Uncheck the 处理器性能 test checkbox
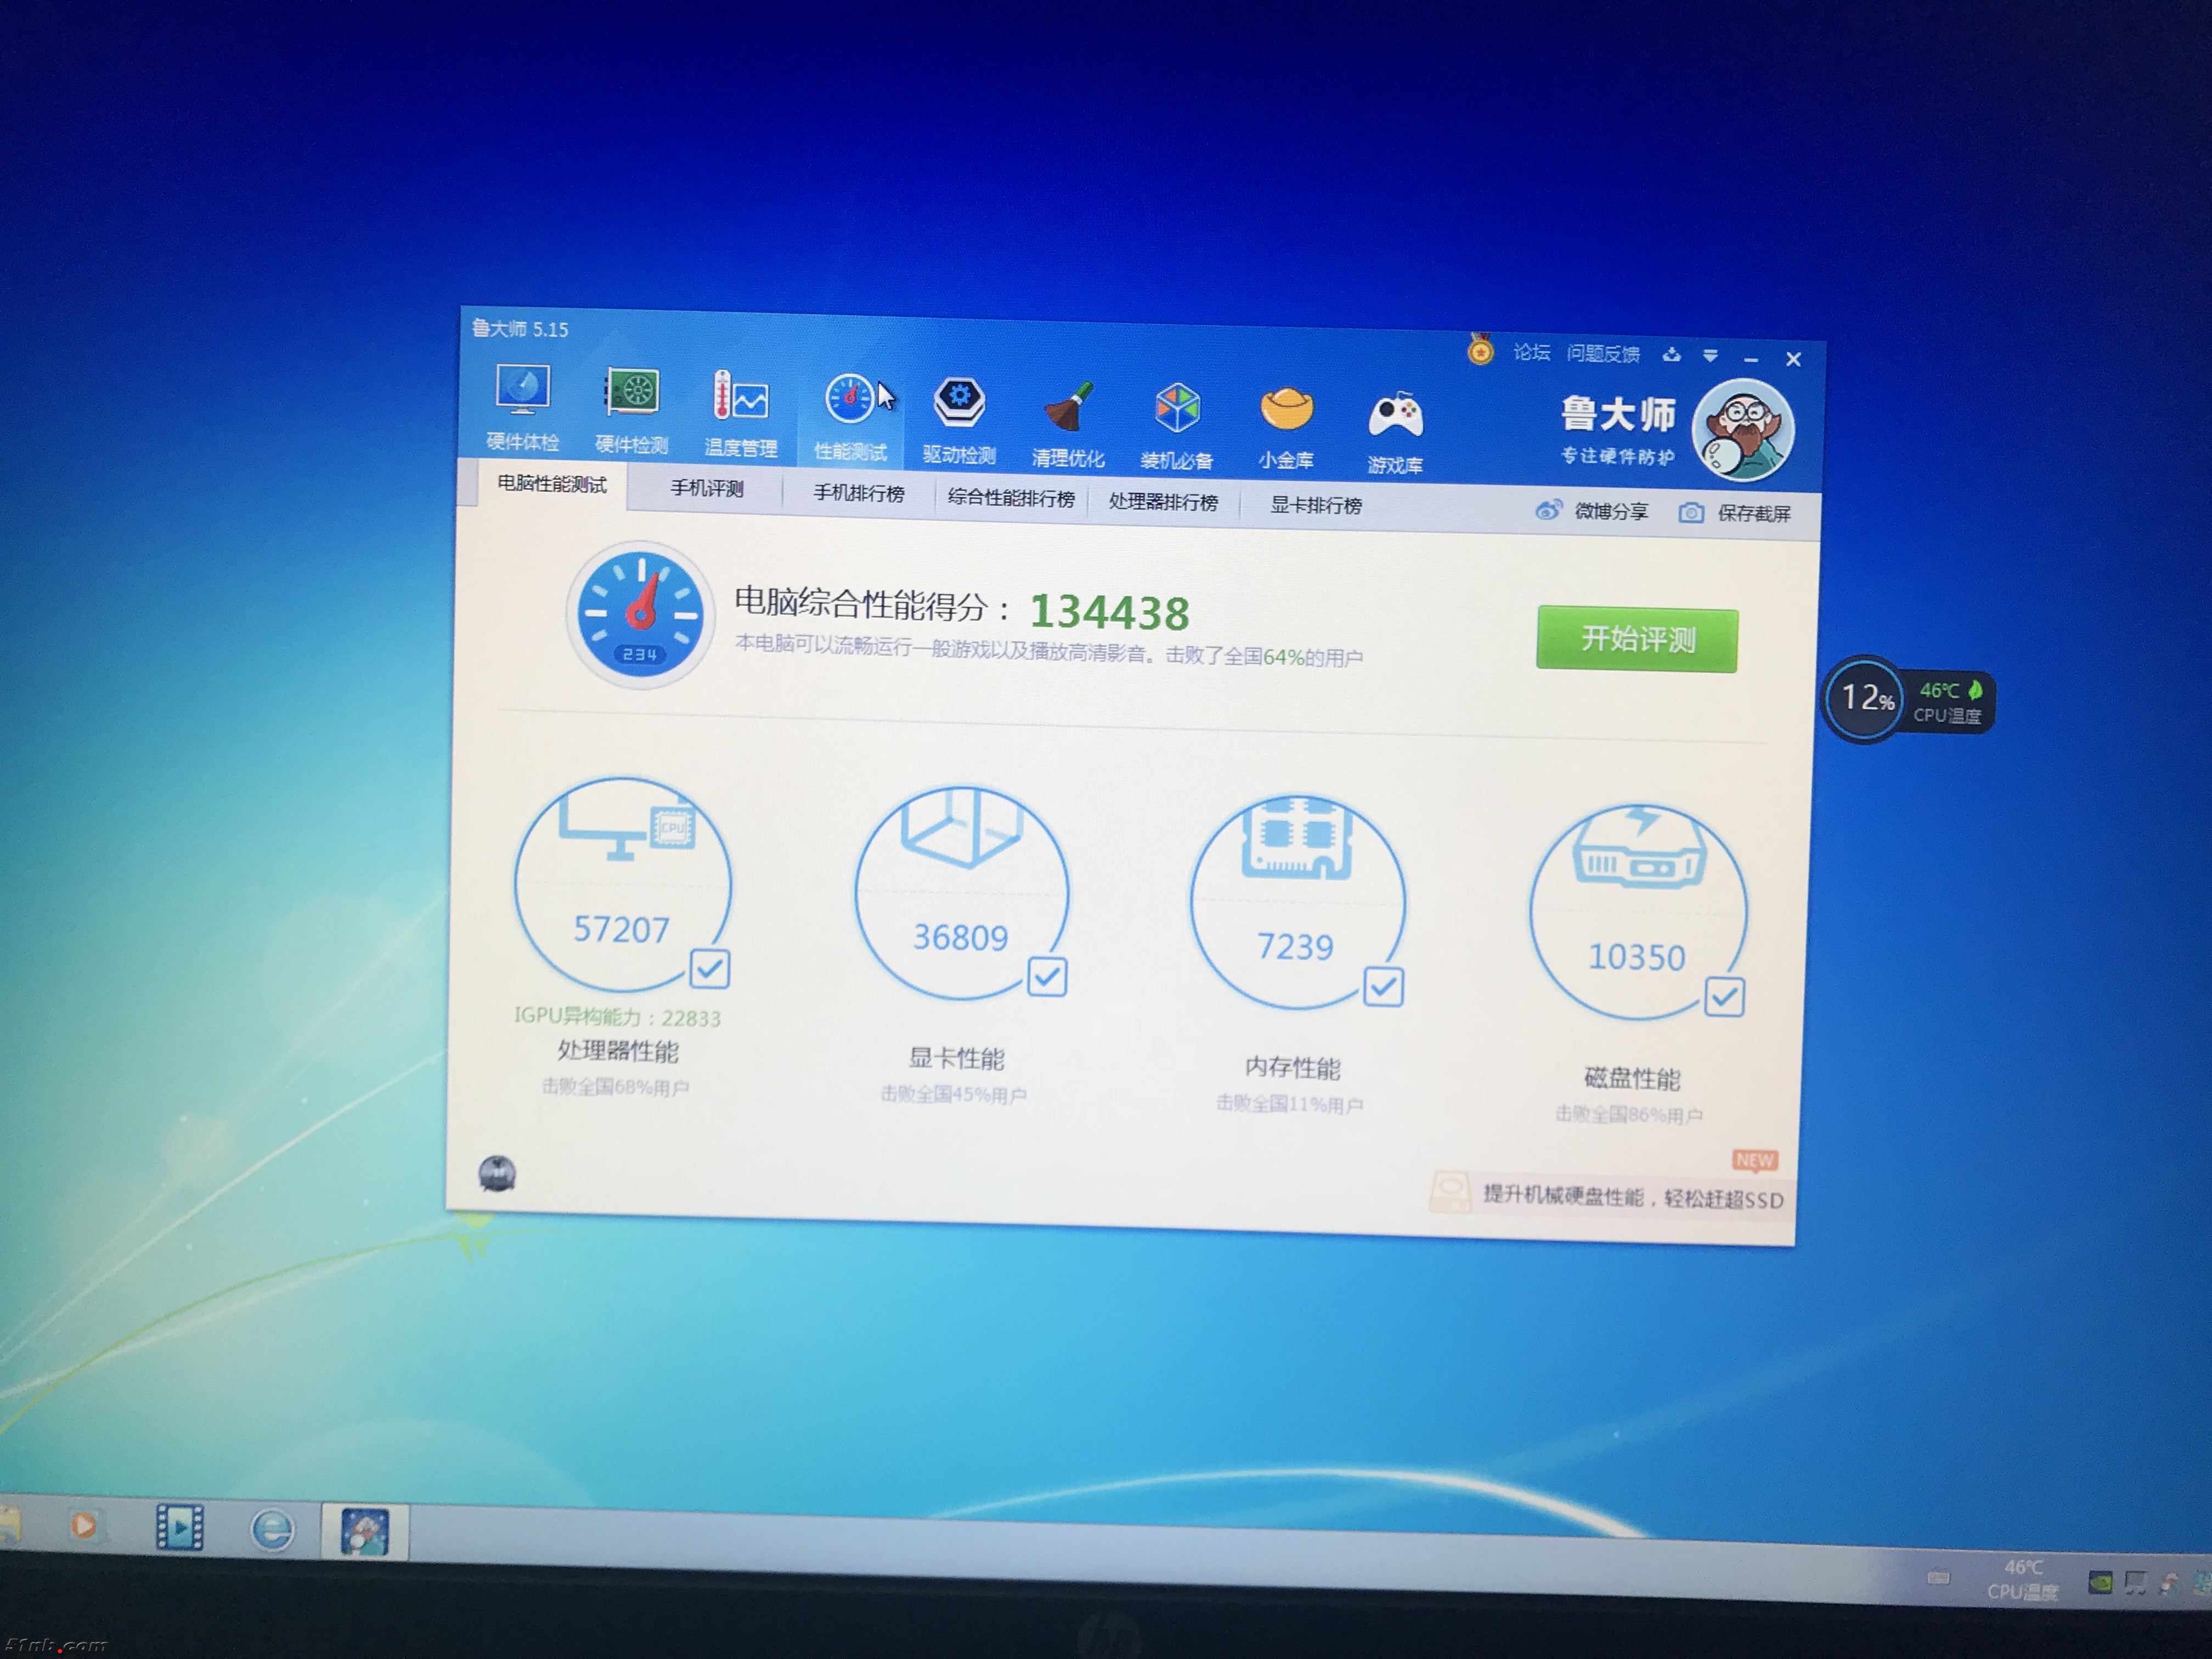The image size is (2212, 1659). coord(710,968)
